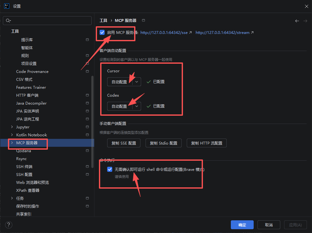This screenshot has height=233, width=312.
Task: Click the 复制 Stdio 配置 button
Action: (164, 143)
